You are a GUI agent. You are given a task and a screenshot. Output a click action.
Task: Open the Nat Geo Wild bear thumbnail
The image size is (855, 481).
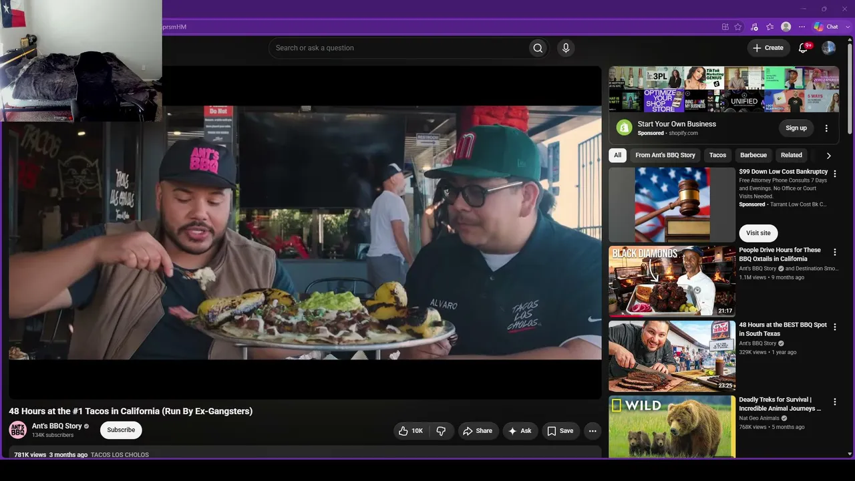(672, 427)
